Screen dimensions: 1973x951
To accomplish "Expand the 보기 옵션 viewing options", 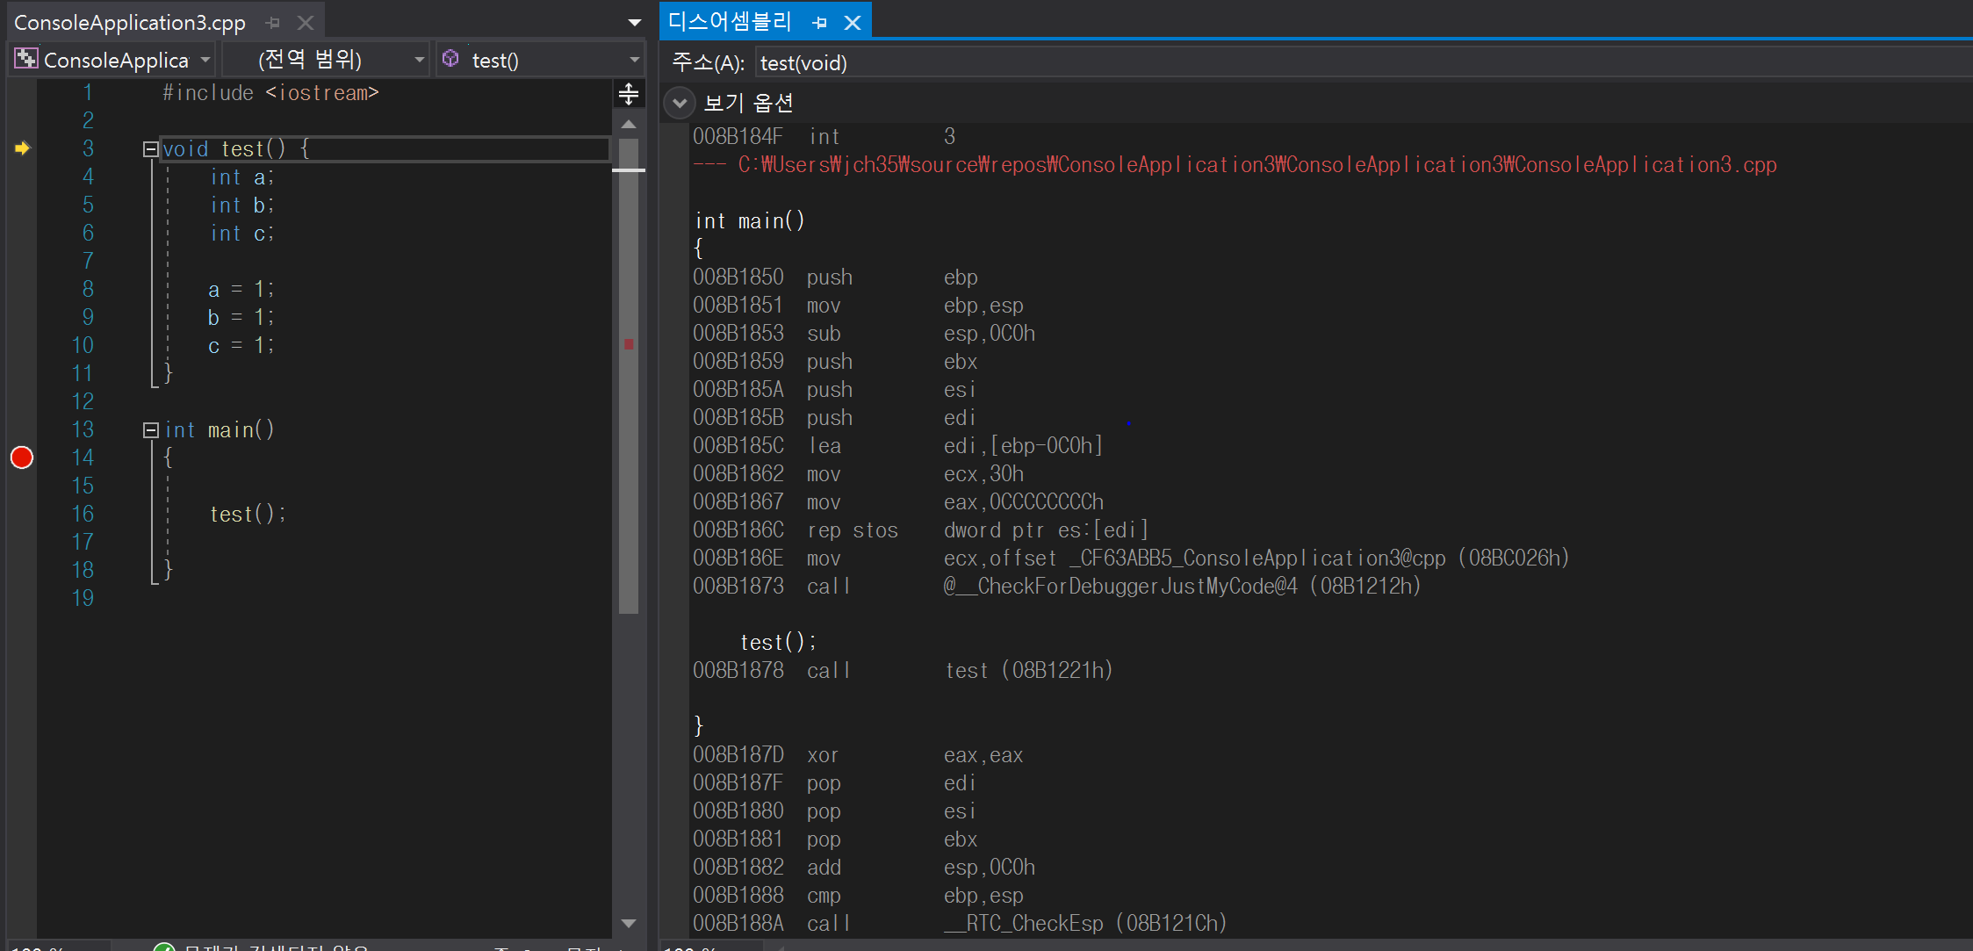I will pyautogui.click(x=680, y=103).
